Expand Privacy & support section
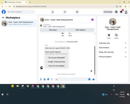This screenshot has width=130, height=104. (113, 57)
